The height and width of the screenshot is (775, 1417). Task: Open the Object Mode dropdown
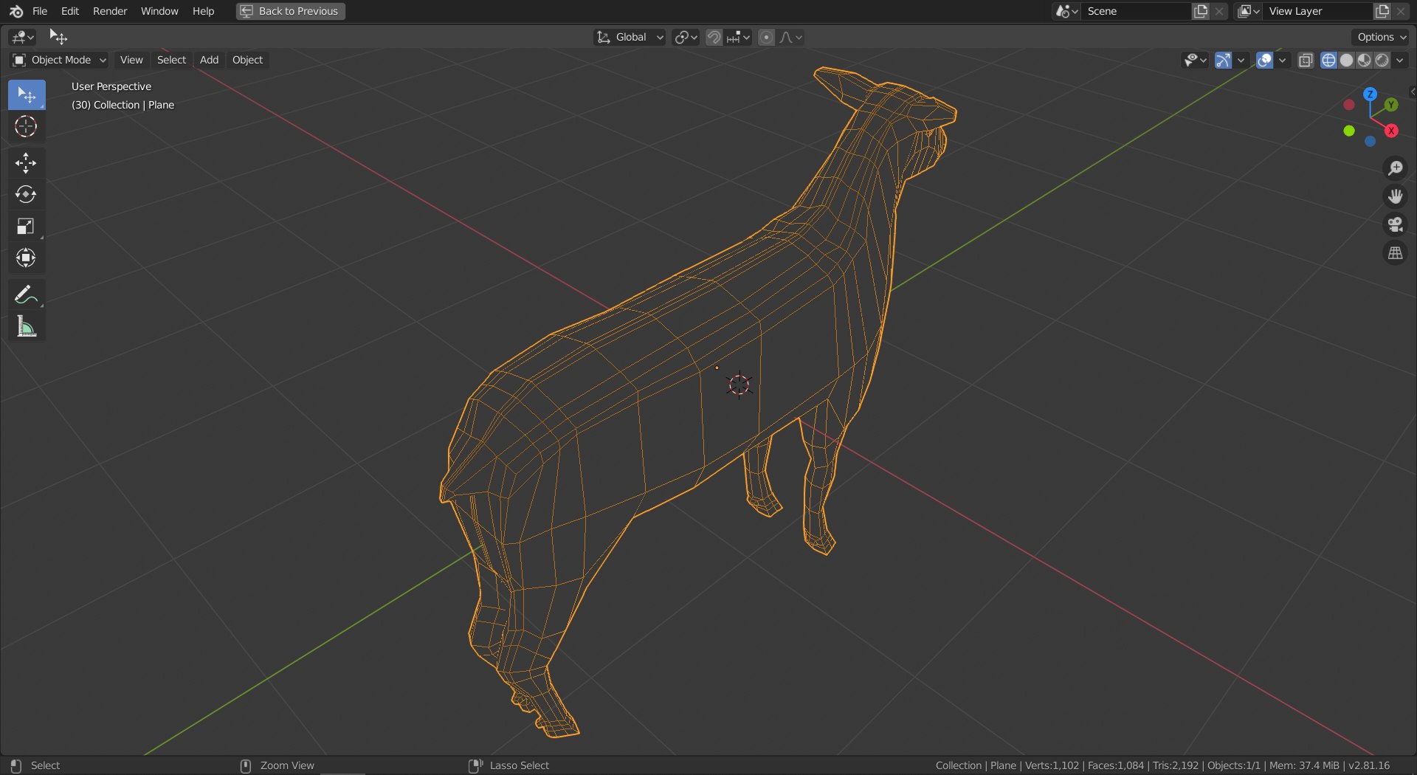click(60, 60)
